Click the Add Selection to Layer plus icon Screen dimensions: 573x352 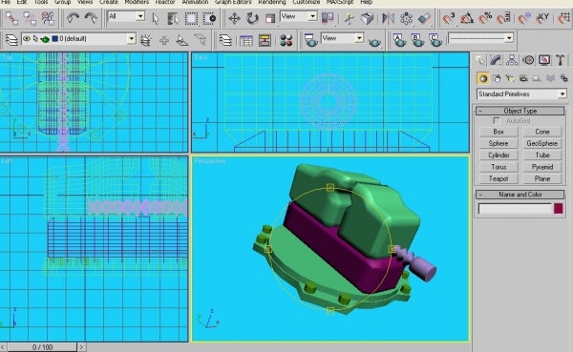[x=164, y=40]
